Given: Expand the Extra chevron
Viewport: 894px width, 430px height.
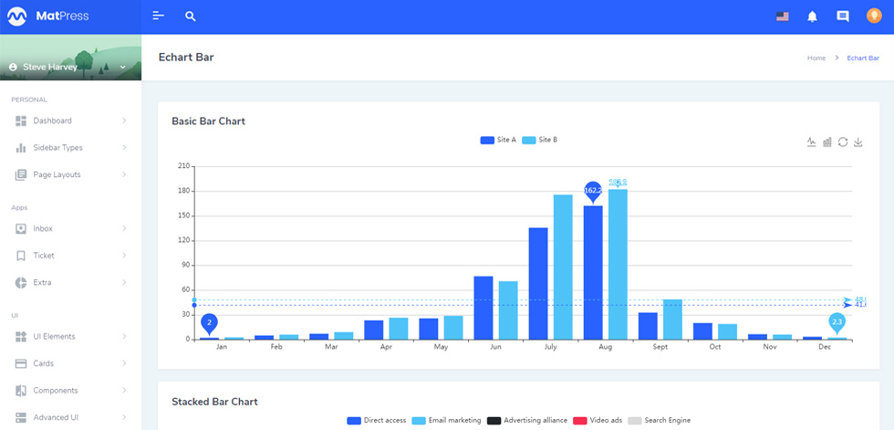Looking at the screenshot, I should (124, 282).
